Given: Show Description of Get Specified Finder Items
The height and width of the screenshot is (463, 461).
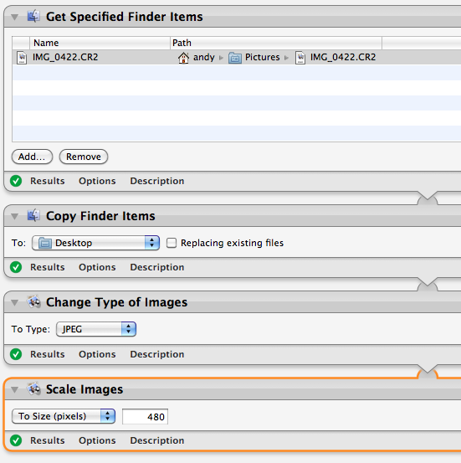Looking at the screenshot, I should pos(157,181).
